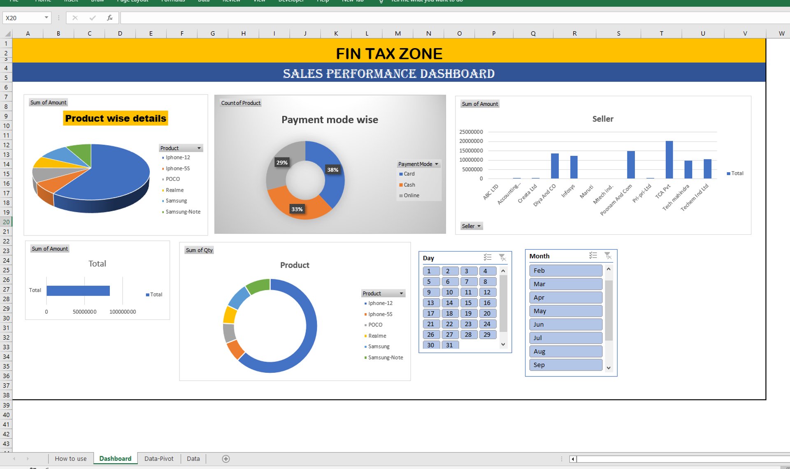Image resolution: width=790 pixels, height=469 pixels.
Task: Click the confirm entry checkmark icon
Action: pyautogui.click(x=92, y=18)
